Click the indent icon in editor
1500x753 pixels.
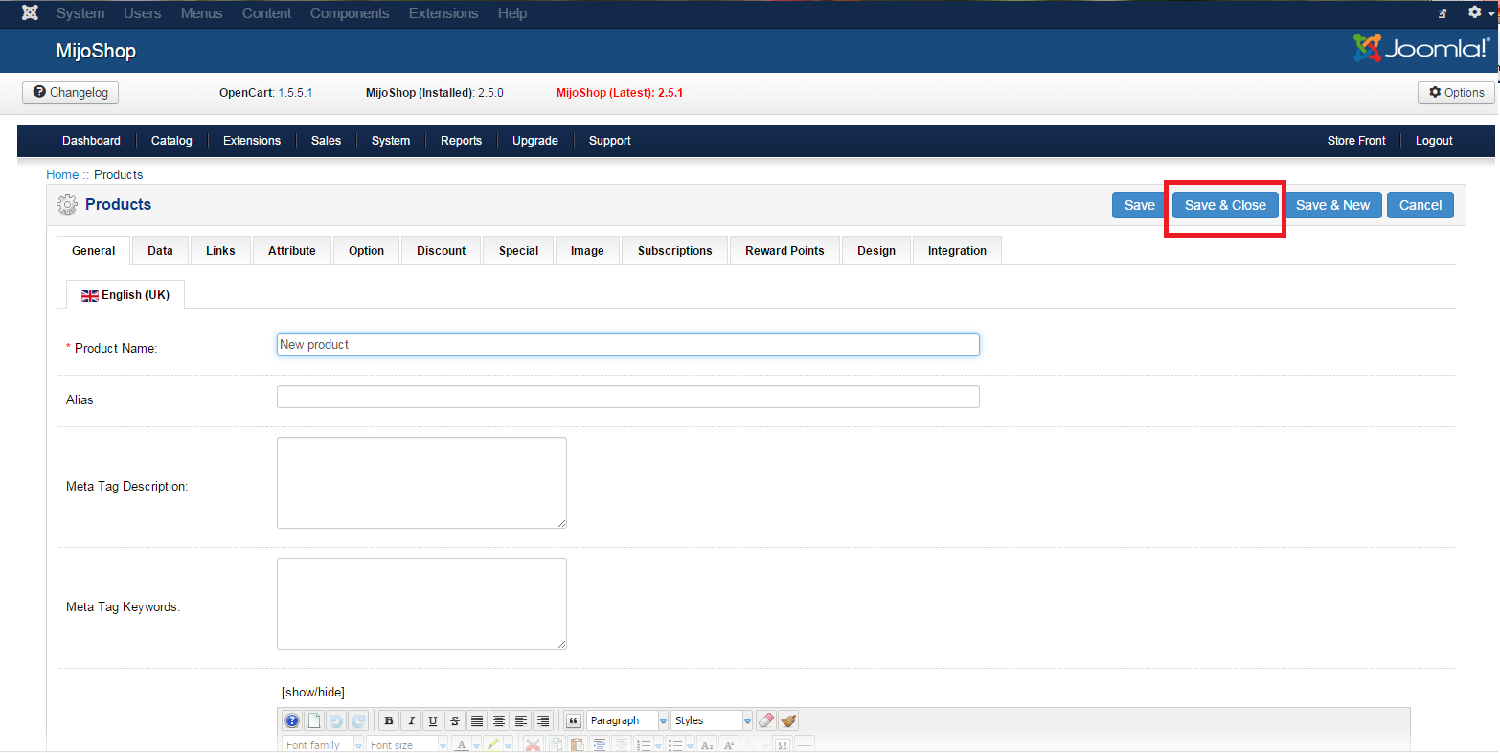[600, 744]
